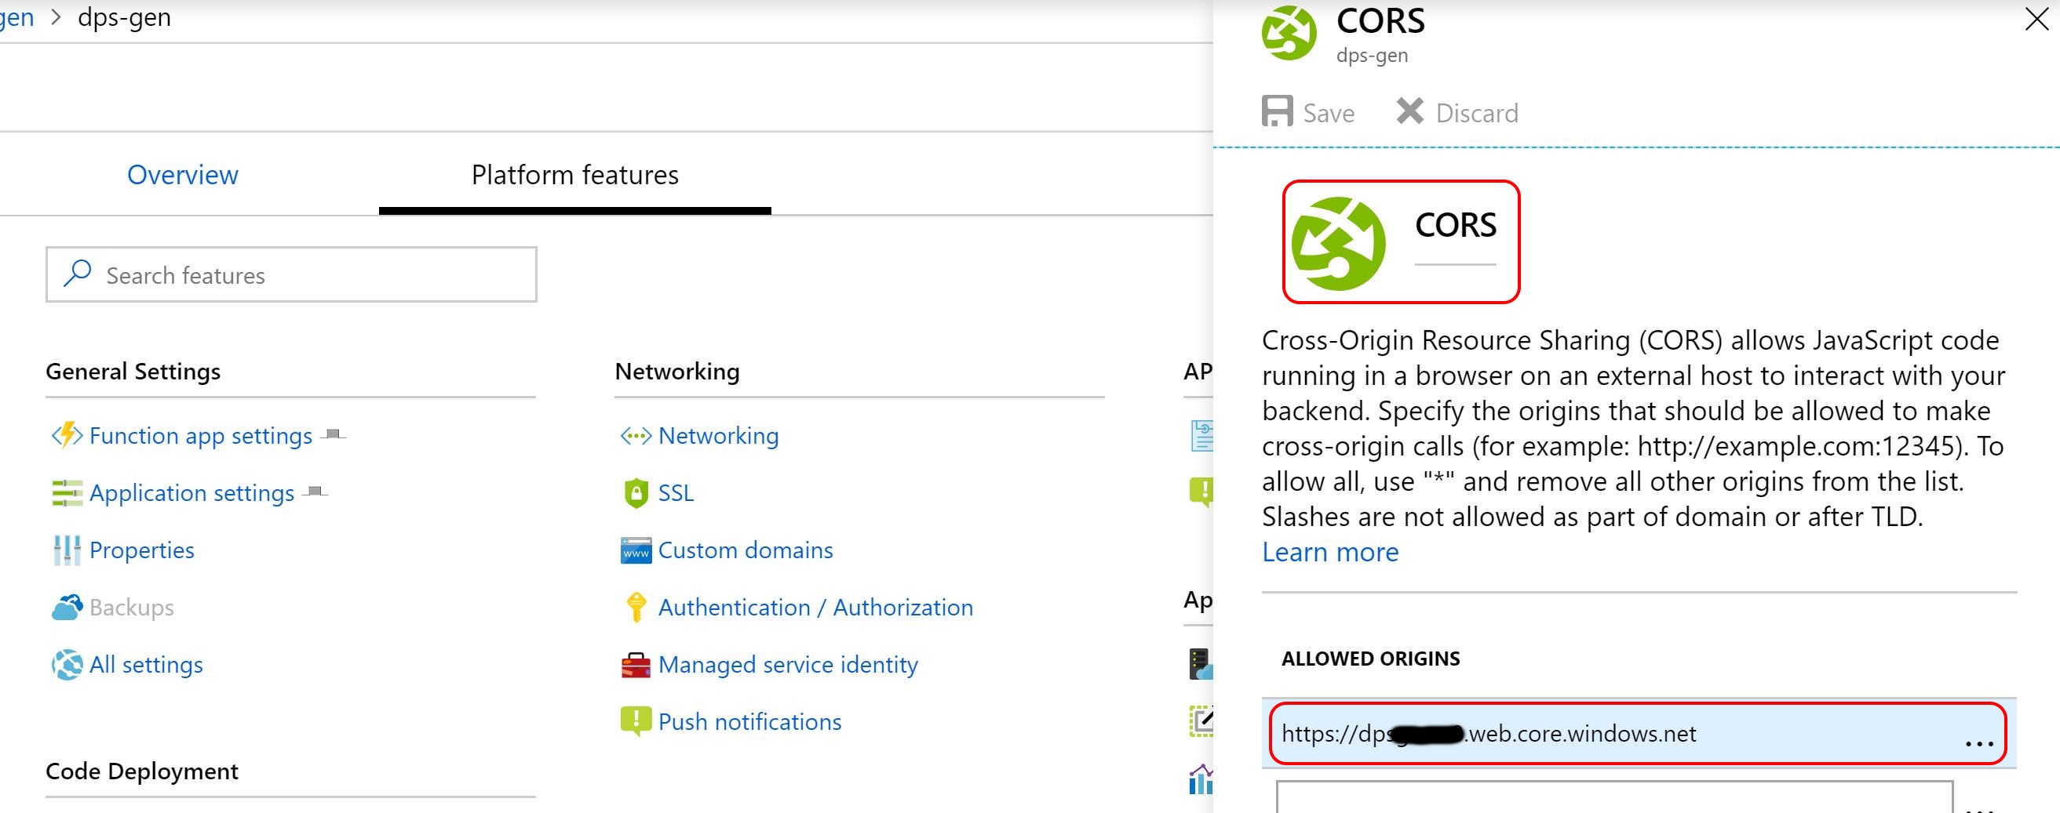The image size is (2060, 813).
Task: Click the empty new origin input box
Action: [x=1614, y=797]
